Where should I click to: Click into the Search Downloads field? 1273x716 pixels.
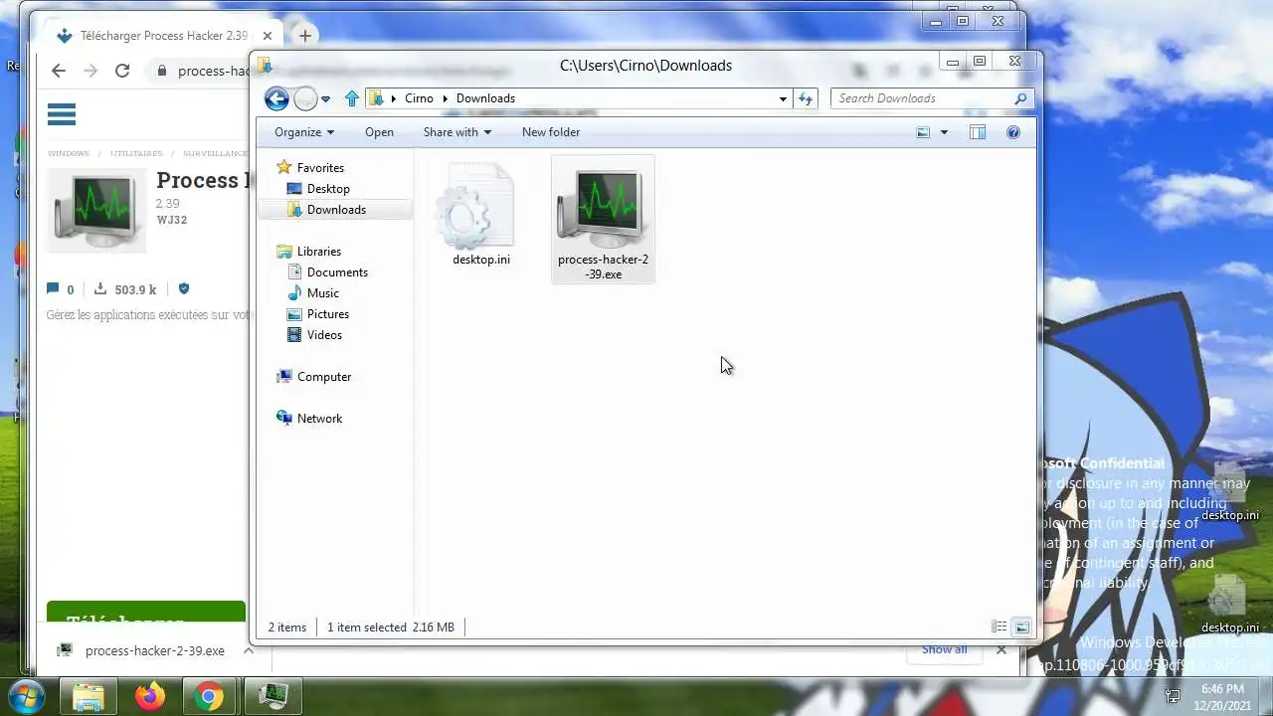(x=920, y=98)
